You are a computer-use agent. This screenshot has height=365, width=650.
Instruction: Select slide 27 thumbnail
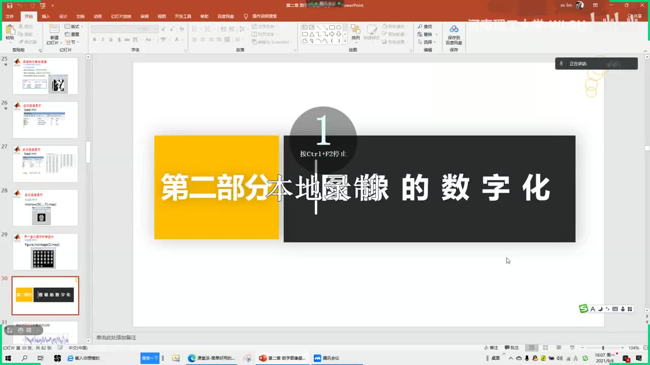pyautogui.click(x=45, y=164)
